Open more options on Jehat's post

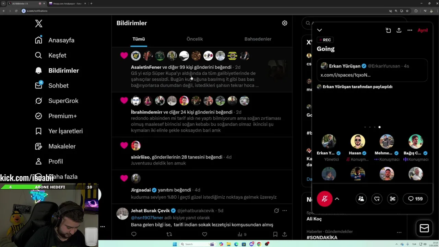coord(285,211)
